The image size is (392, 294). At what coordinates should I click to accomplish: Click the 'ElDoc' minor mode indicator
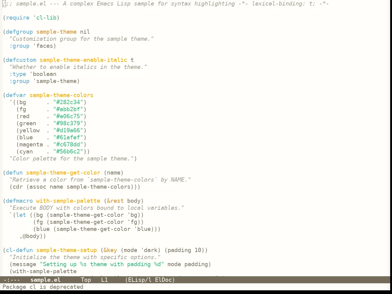163,280
